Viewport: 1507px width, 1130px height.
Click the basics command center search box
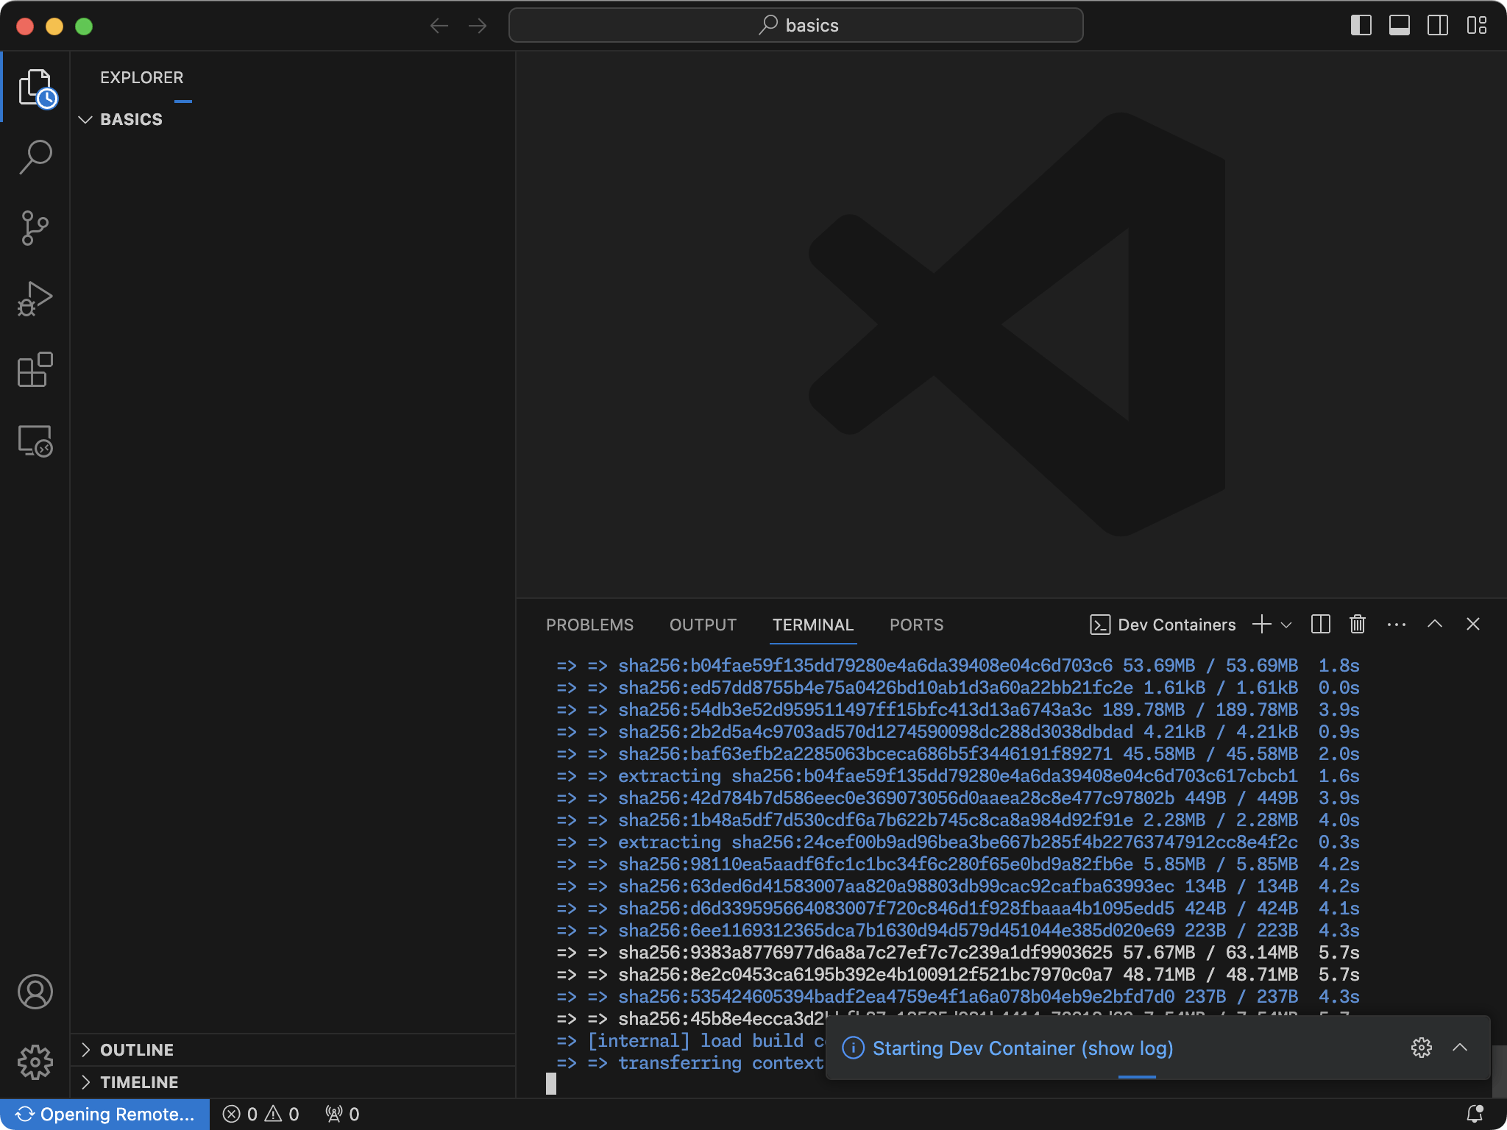[795, 26]
